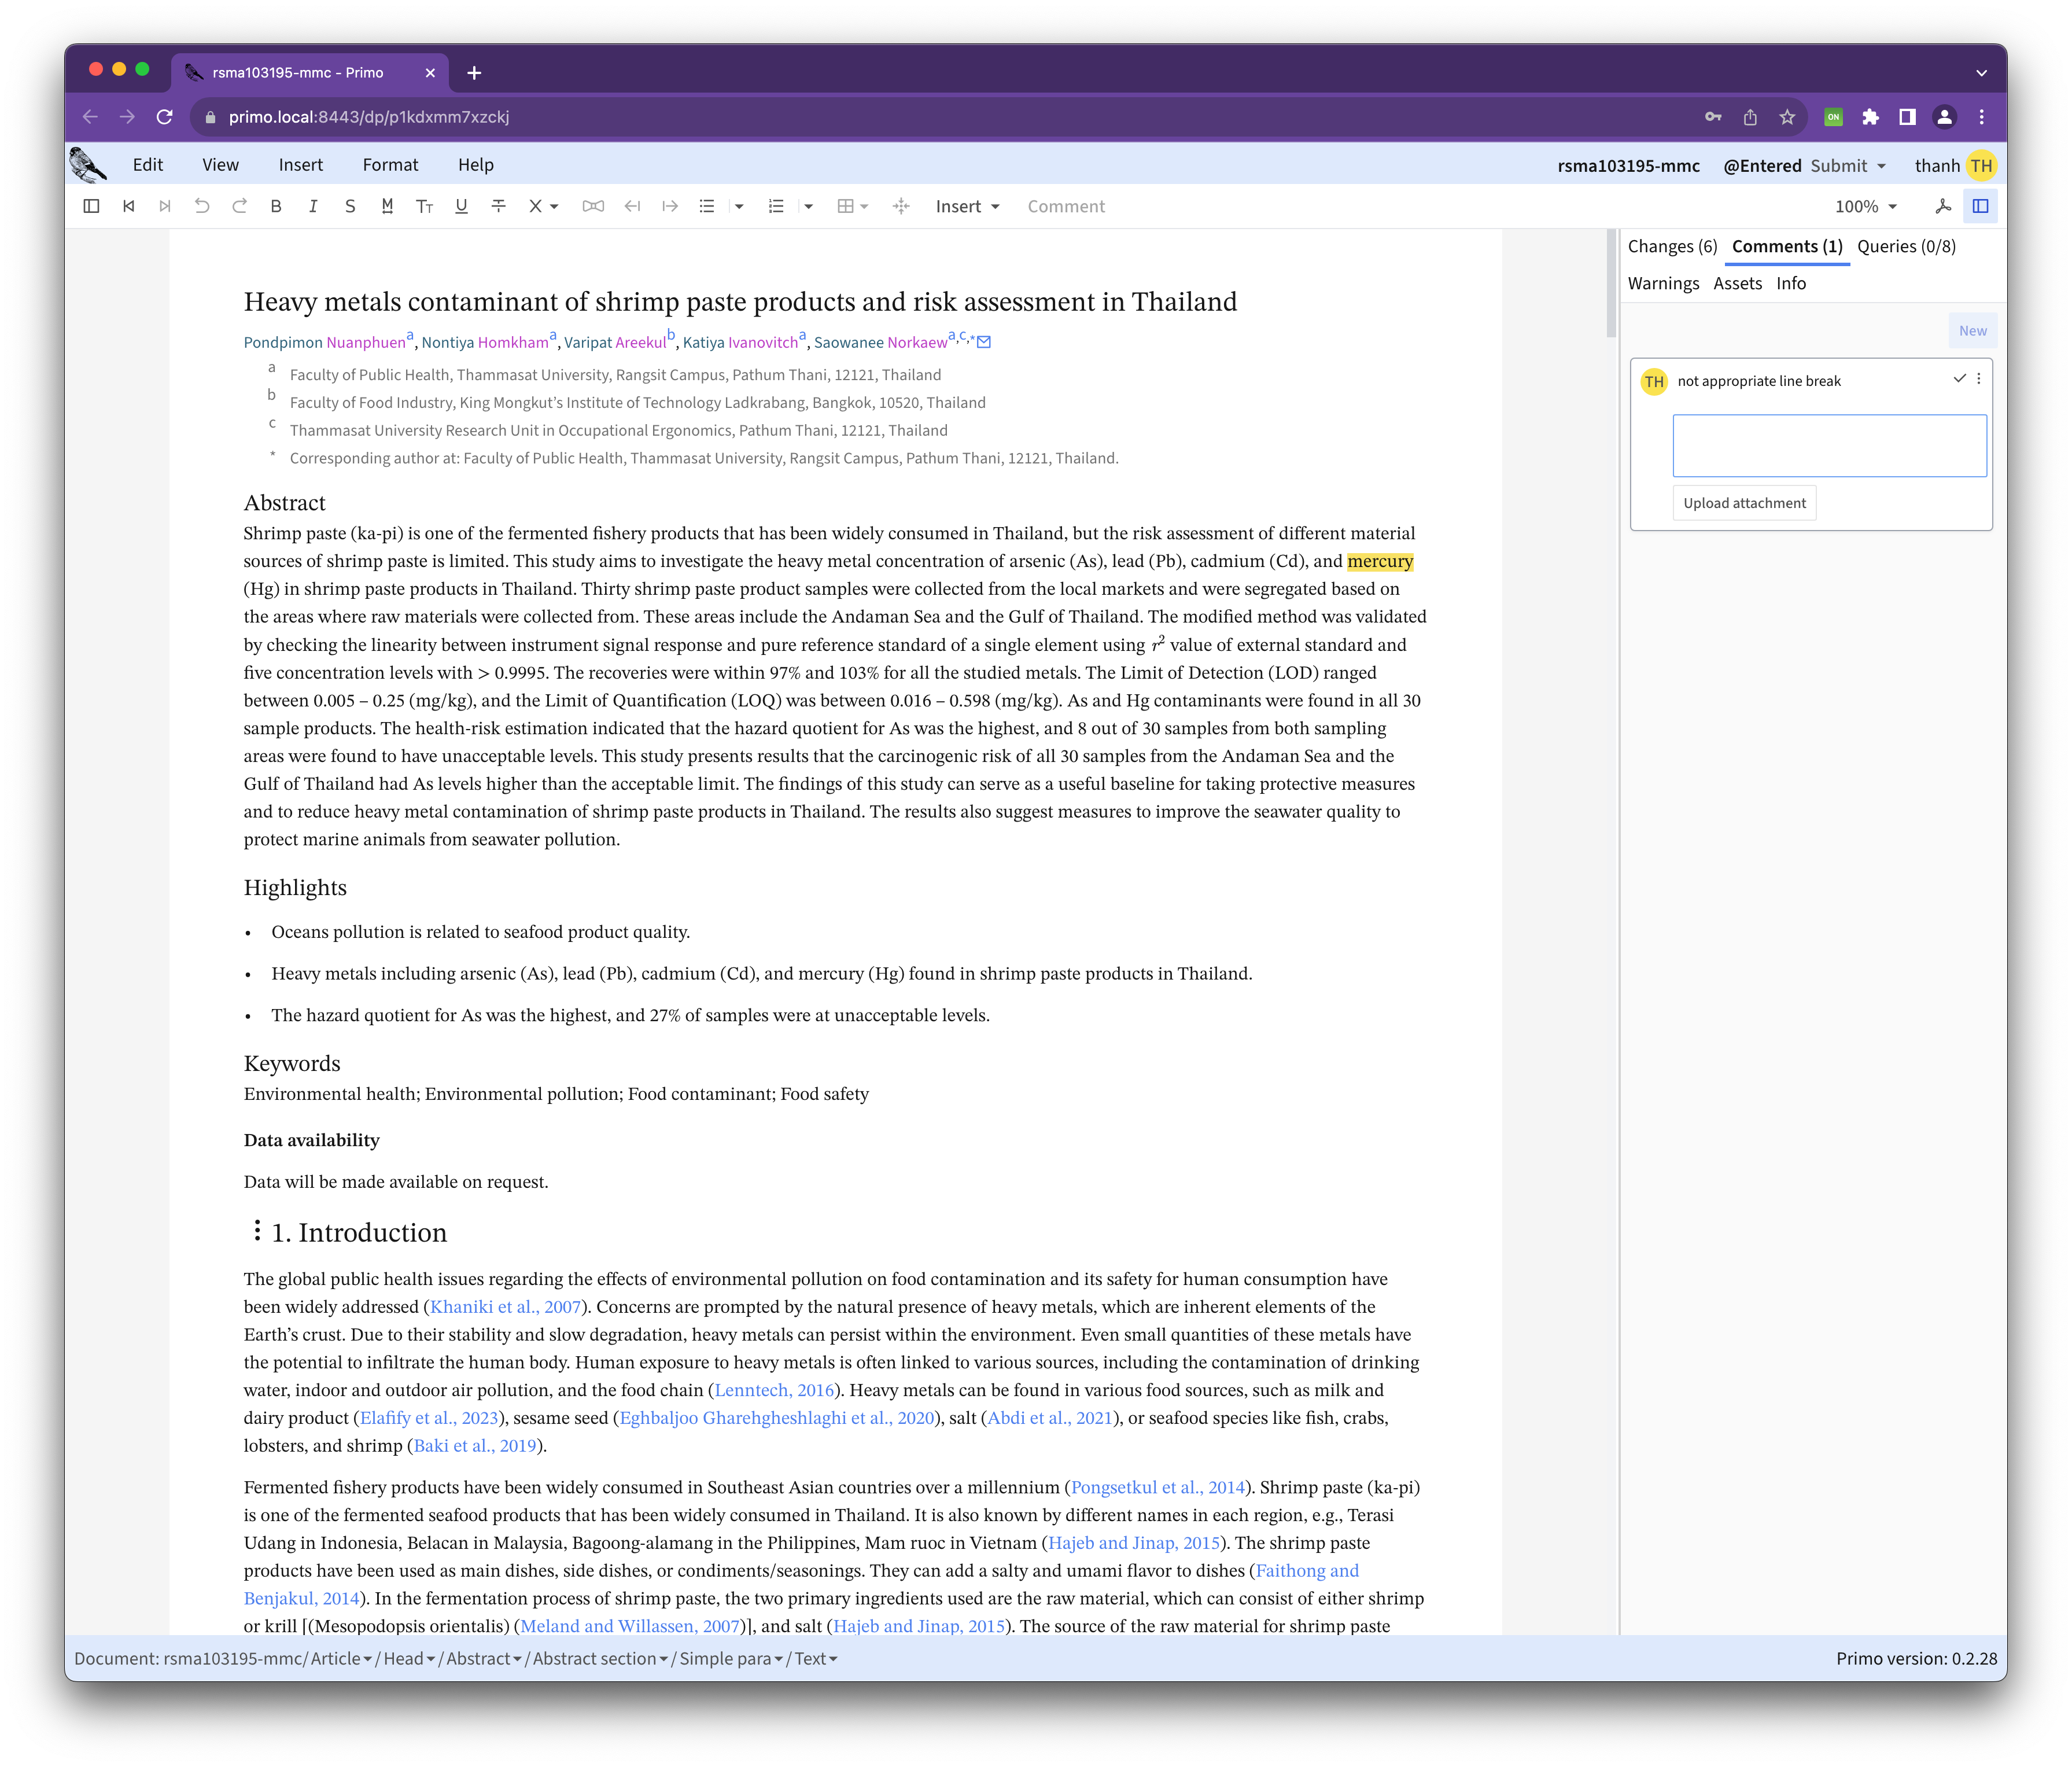The height and width of the screenshot is (1767, 2072).
Task: Click the document vertical scrollbar
Action: (1611, 284)
